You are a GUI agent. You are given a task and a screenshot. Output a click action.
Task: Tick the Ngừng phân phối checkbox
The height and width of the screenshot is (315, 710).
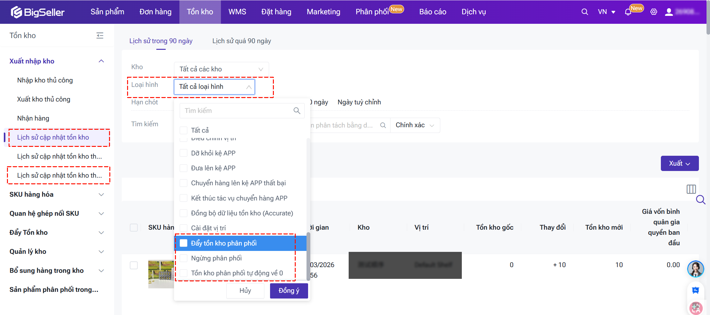(x=184, y=258)
